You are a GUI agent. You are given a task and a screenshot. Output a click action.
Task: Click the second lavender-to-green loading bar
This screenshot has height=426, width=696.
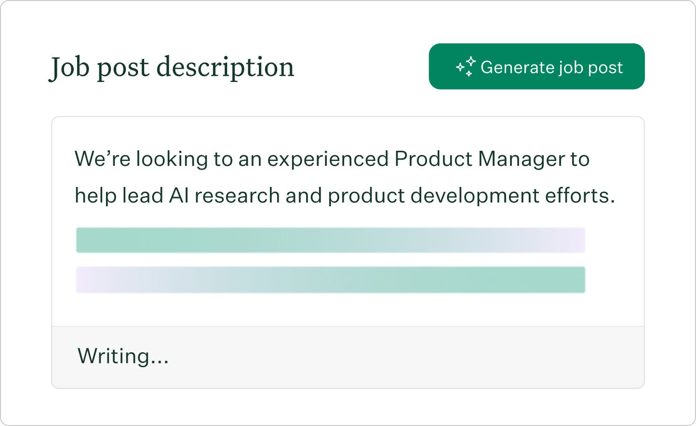[x=331, y=280]
